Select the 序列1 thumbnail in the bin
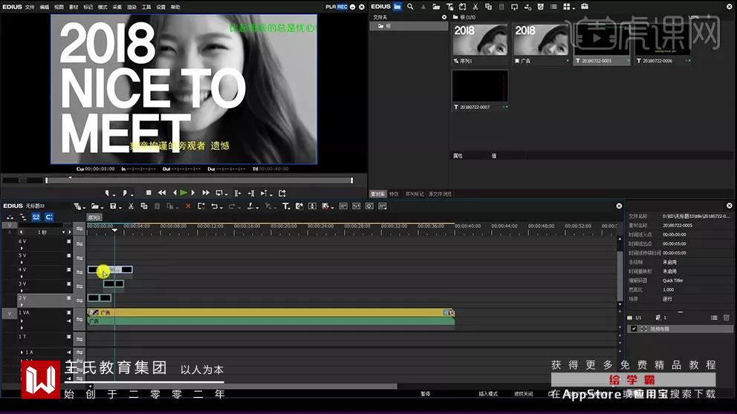Viewport: 737px width, 414px height. (480, 39)
